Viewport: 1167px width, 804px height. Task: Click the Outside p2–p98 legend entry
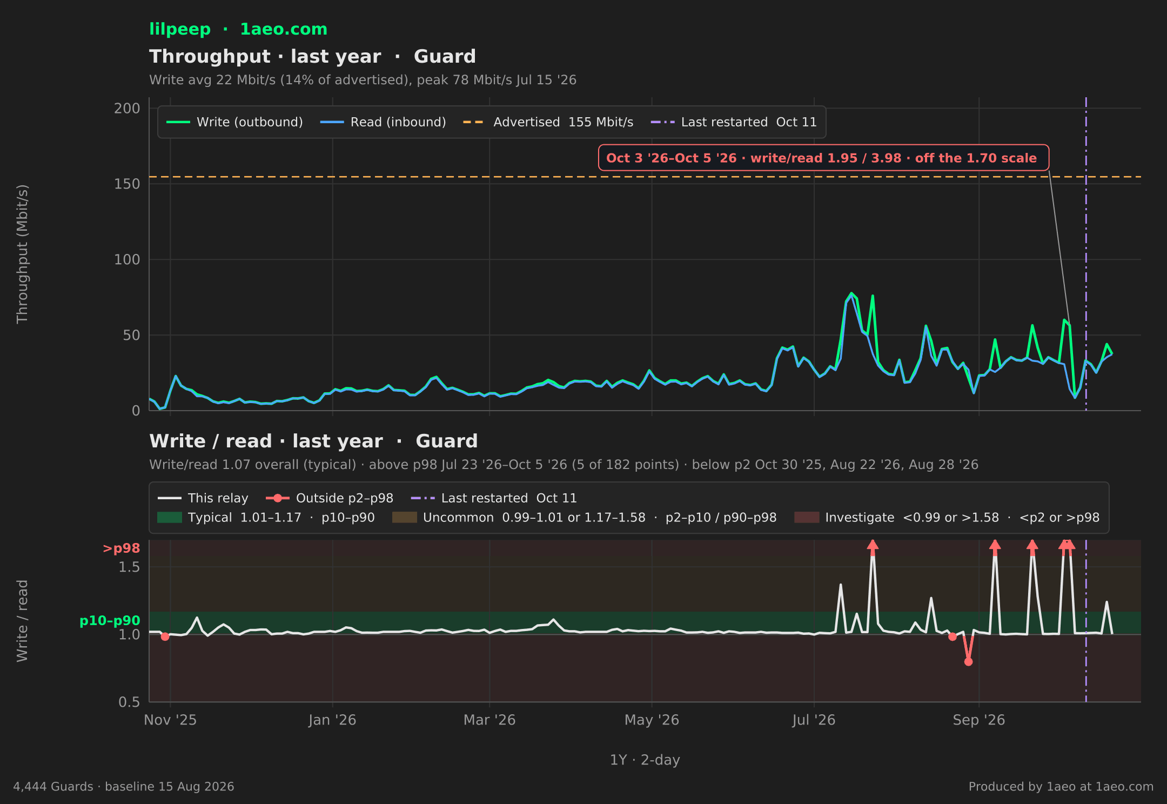coord(330,498)
